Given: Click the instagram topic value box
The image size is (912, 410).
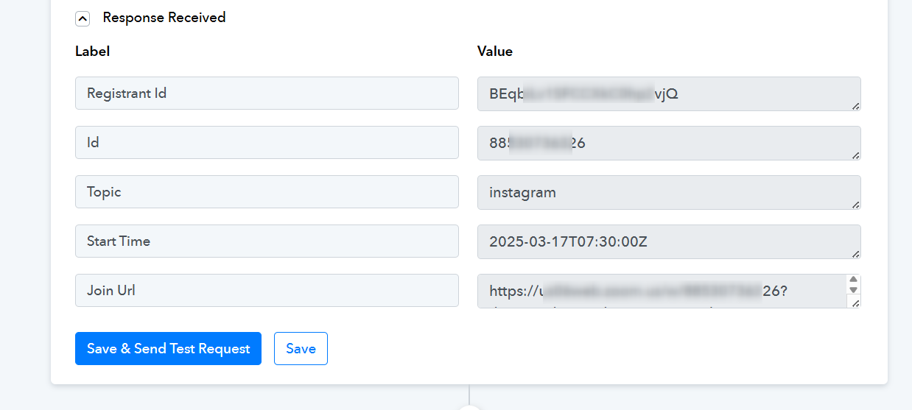Looking at the screenshot, I should (669, 193).
